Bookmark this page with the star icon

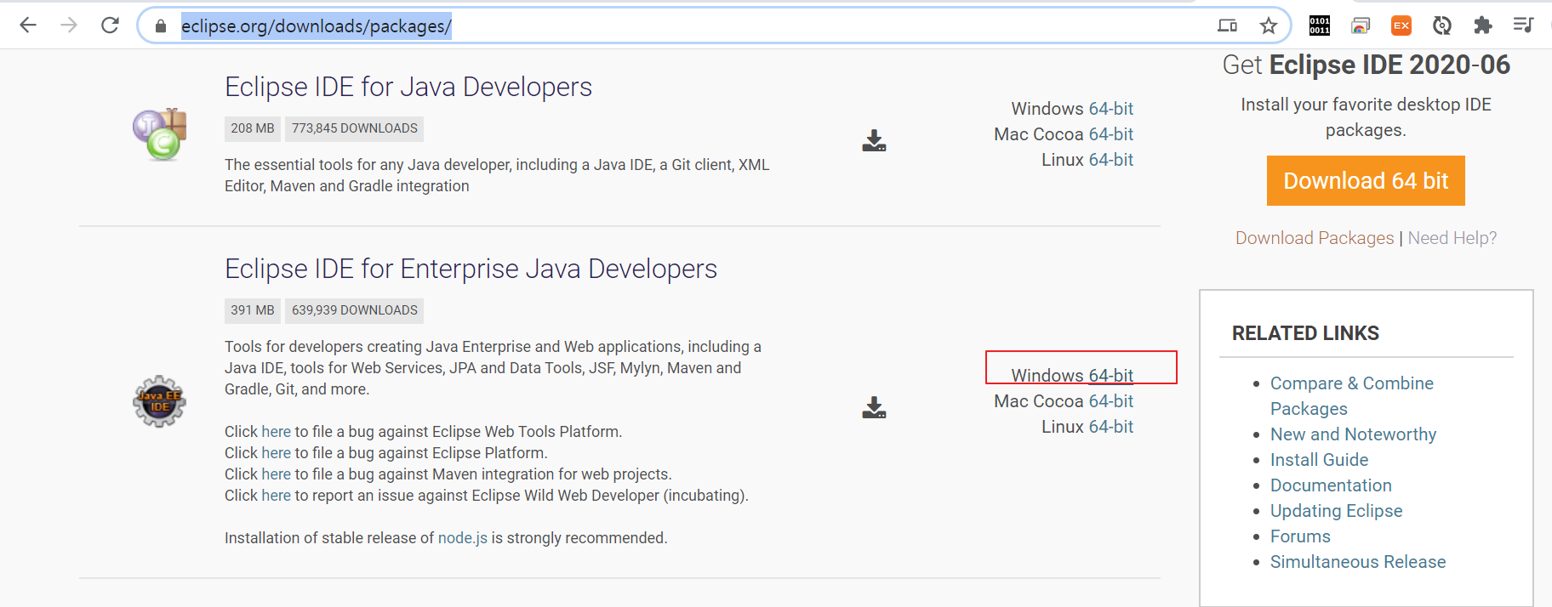(1269, 26)
